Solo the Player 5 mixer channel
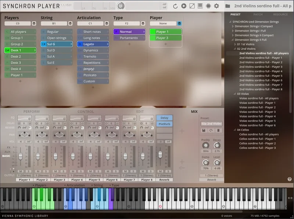The width and height of the screenshot is (294, 219). tap(98, 171)
